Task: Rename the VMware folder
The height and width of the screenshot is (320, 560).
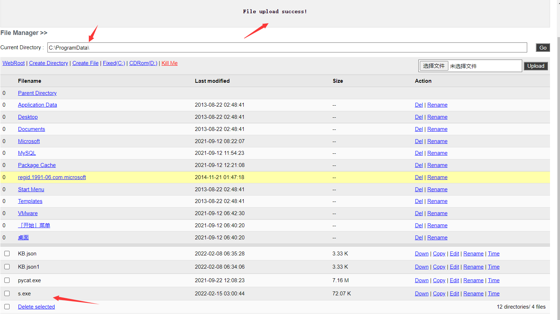Action: (437, 213)
